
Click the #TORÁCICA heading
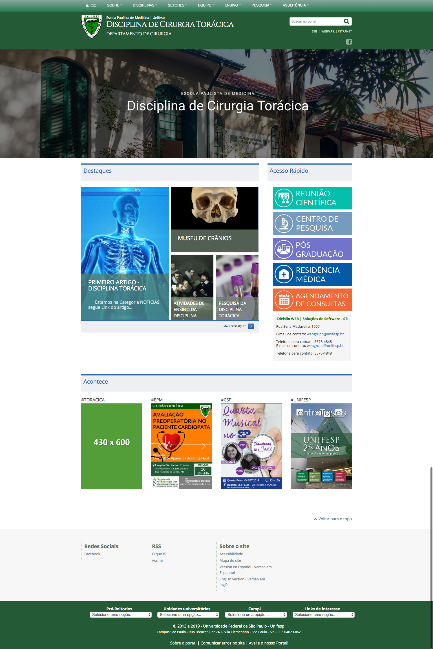93,400
